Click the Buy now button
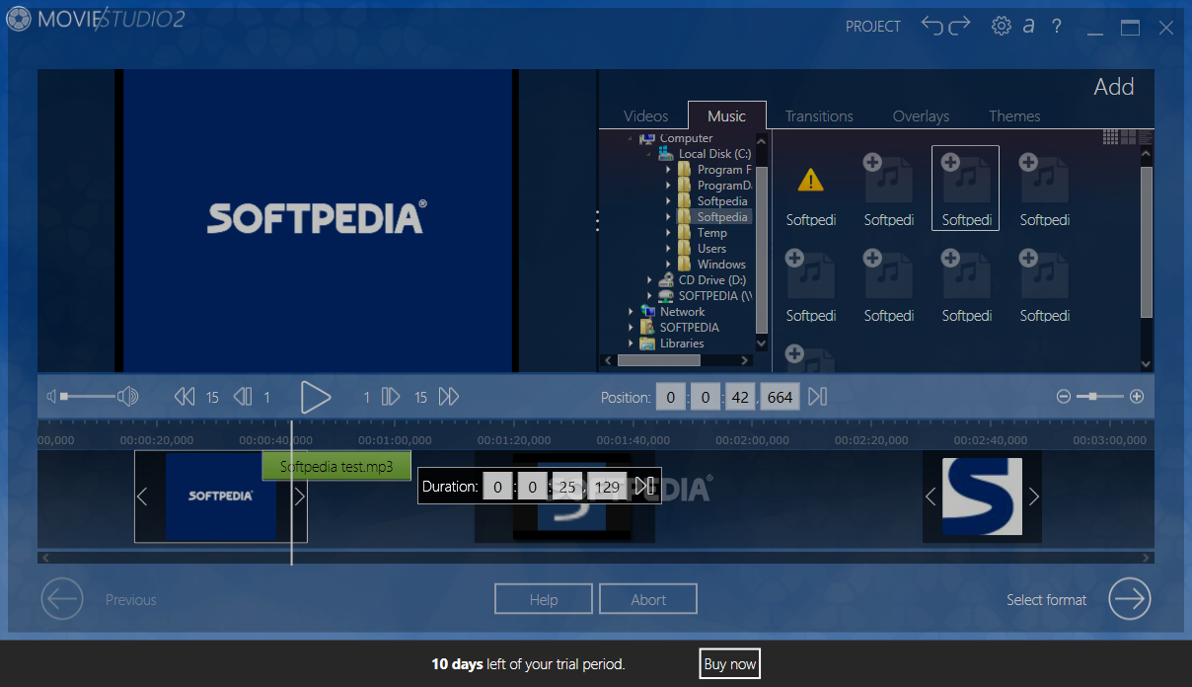This screenshot has height=687, width=1192. tap(730, 664)
